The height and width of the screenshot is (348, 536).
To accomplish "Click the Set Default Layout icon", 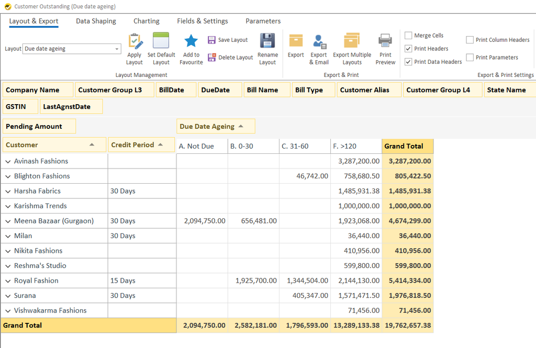I will (161, 40).
